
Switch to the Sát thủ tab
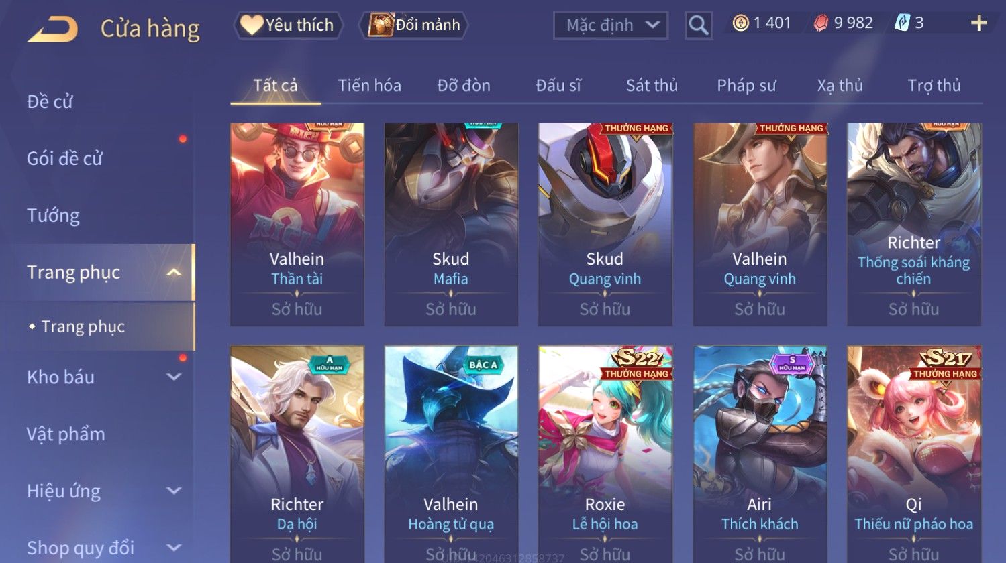coord(652,86)
